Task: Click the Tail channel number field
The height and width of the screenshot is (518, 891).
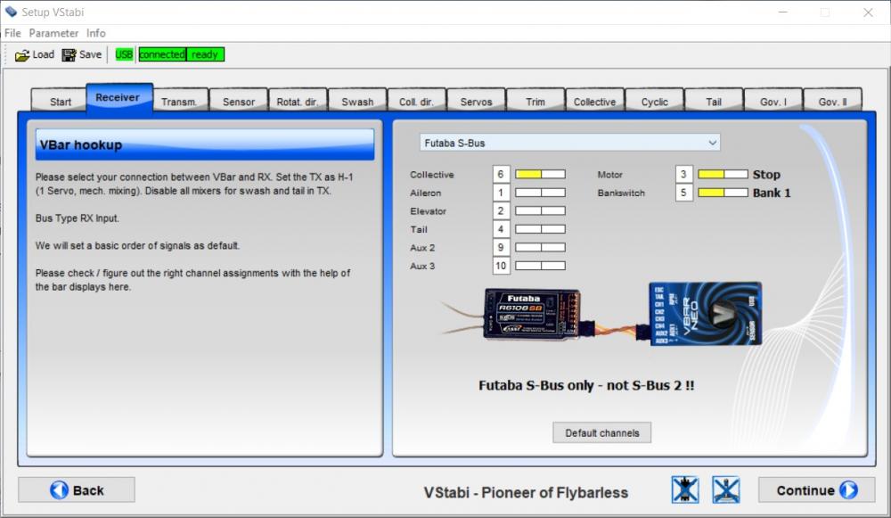Action: pyautogui.click(x=501, y=228)
